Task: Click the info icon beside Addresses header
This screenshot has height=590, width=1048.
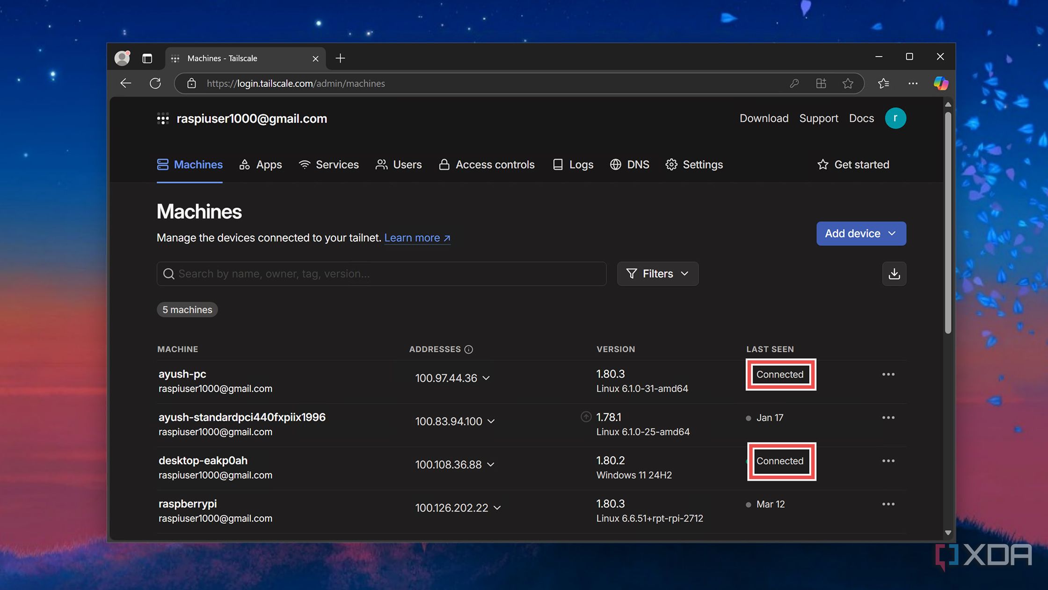Action: pyautogui.click(x=469, y=349)
